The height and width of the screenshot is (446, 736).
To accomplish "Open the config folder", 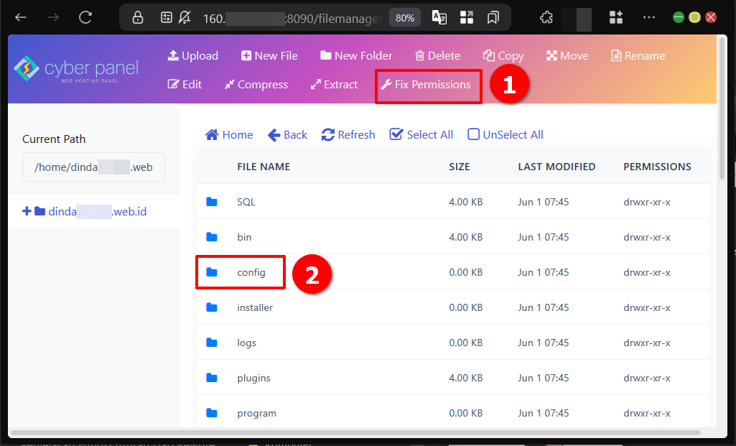I will [251, 272].
